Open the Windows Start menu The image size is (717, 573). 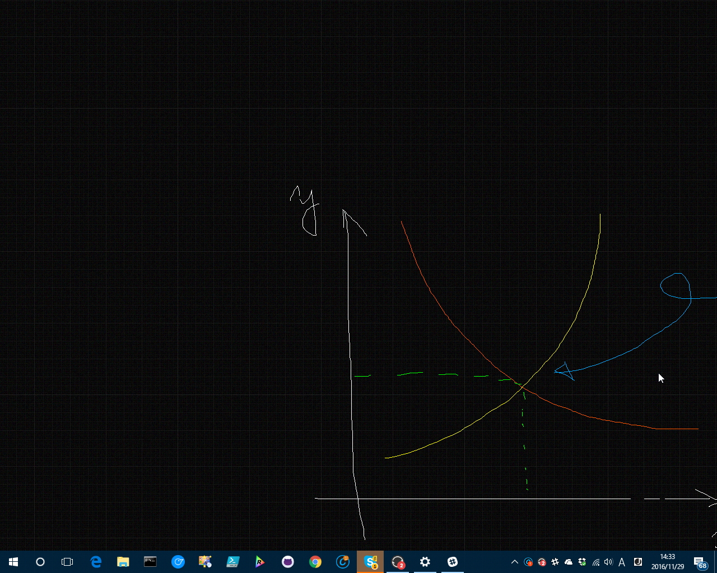[13, 562]
